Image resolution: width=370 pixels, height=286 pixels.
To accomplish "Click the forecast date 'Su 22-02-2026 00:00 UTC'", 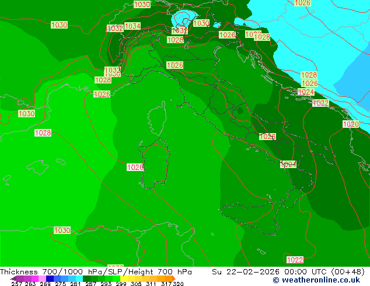I will pos(270,271).
